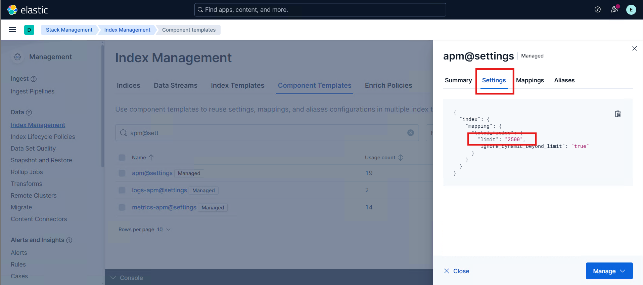
Task: Clear the apm@sett search text
Action: coord(411,133)
